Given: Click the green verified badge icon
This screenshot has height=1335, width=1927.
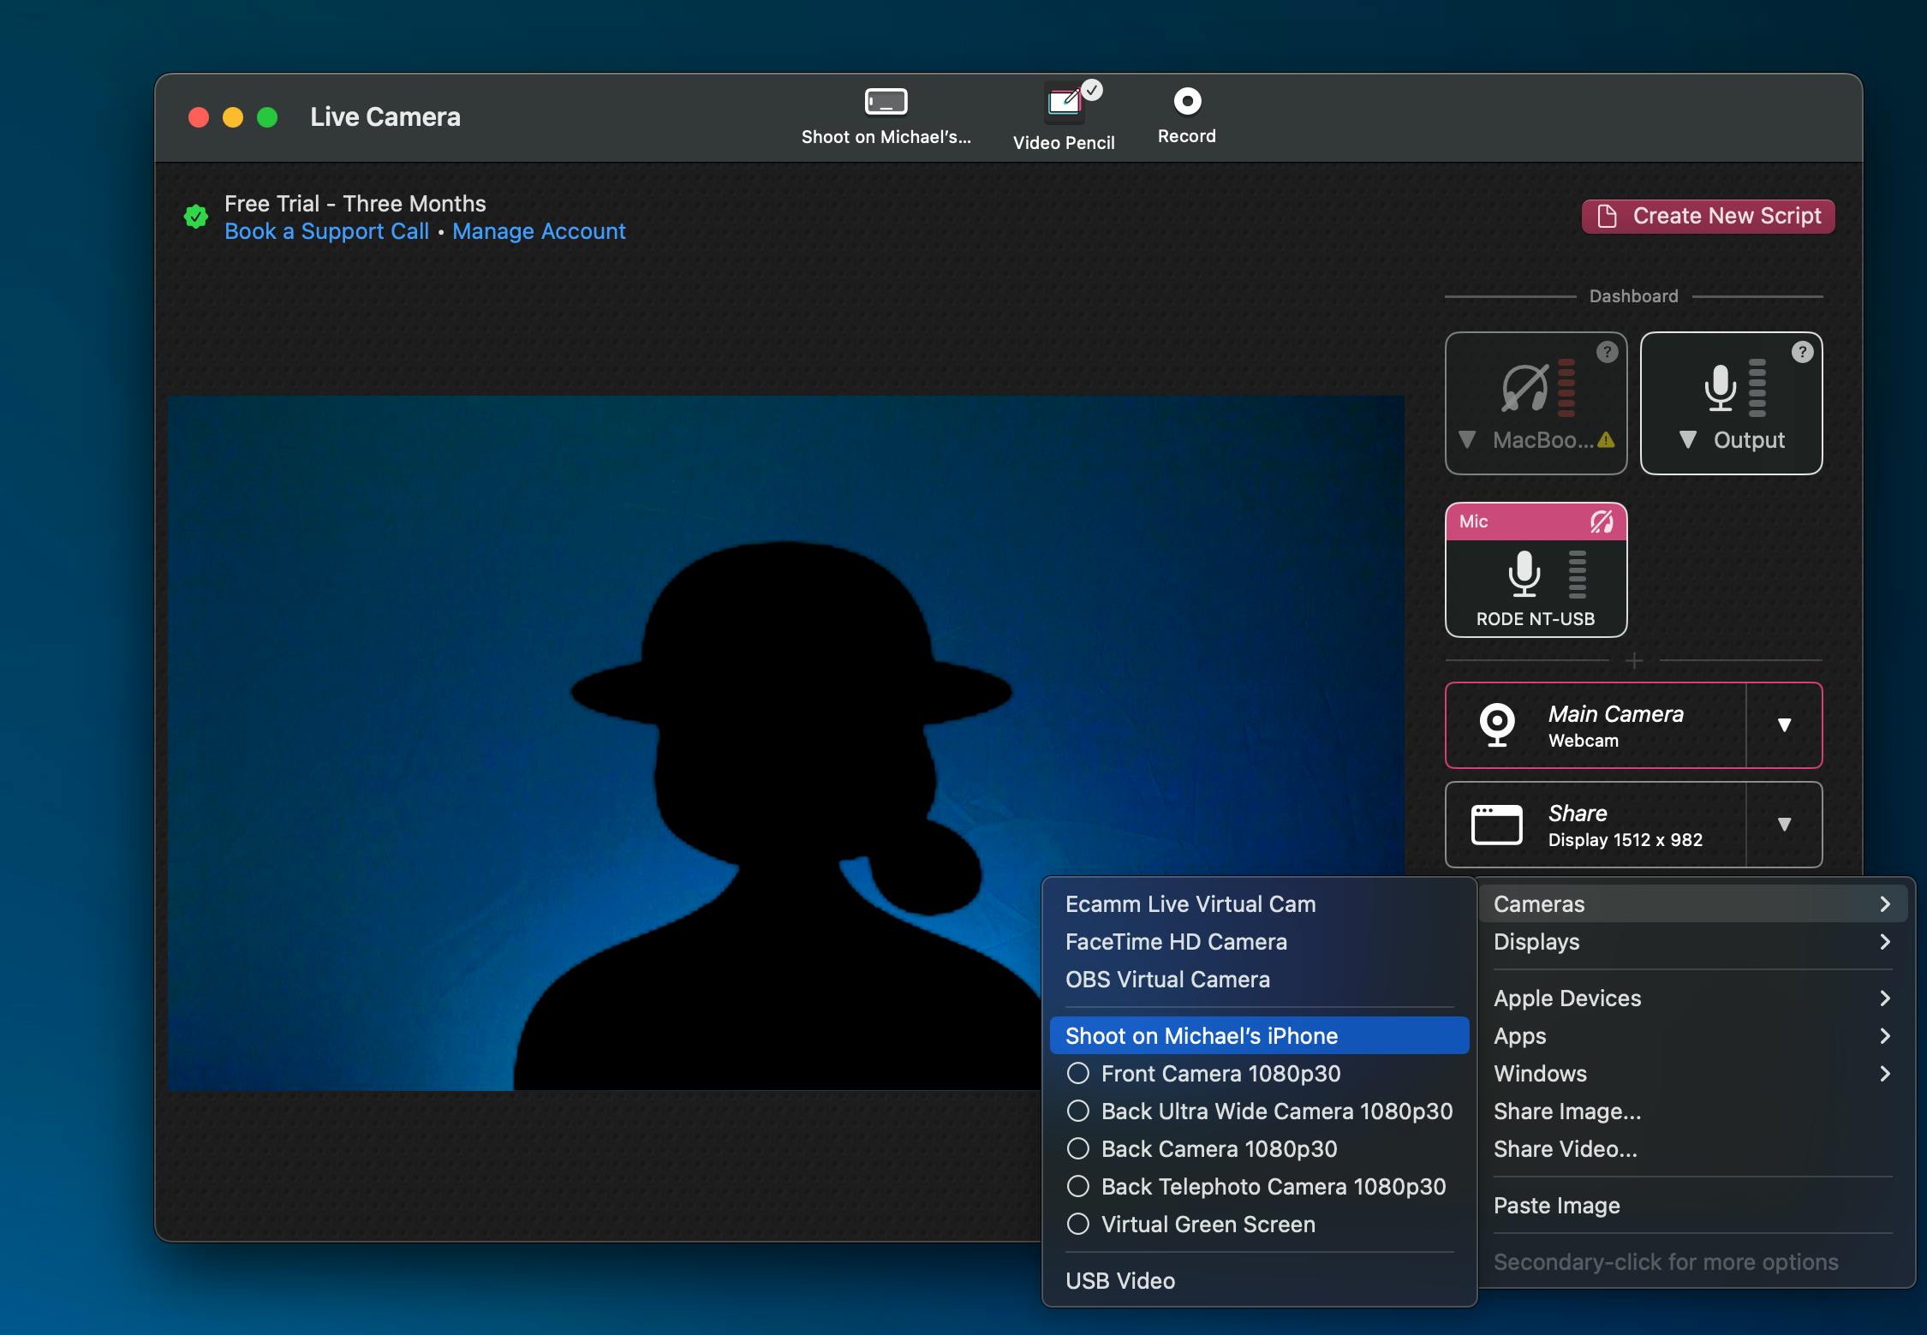Looking at the screenshot, I should (x=196, y=217).
